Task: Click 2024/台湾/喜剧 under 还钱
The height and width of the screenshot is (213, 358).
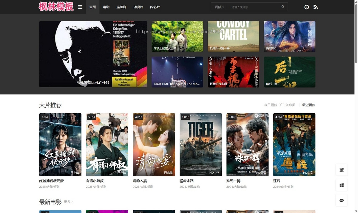Action: pyautogui.click(x=283, y=187)
